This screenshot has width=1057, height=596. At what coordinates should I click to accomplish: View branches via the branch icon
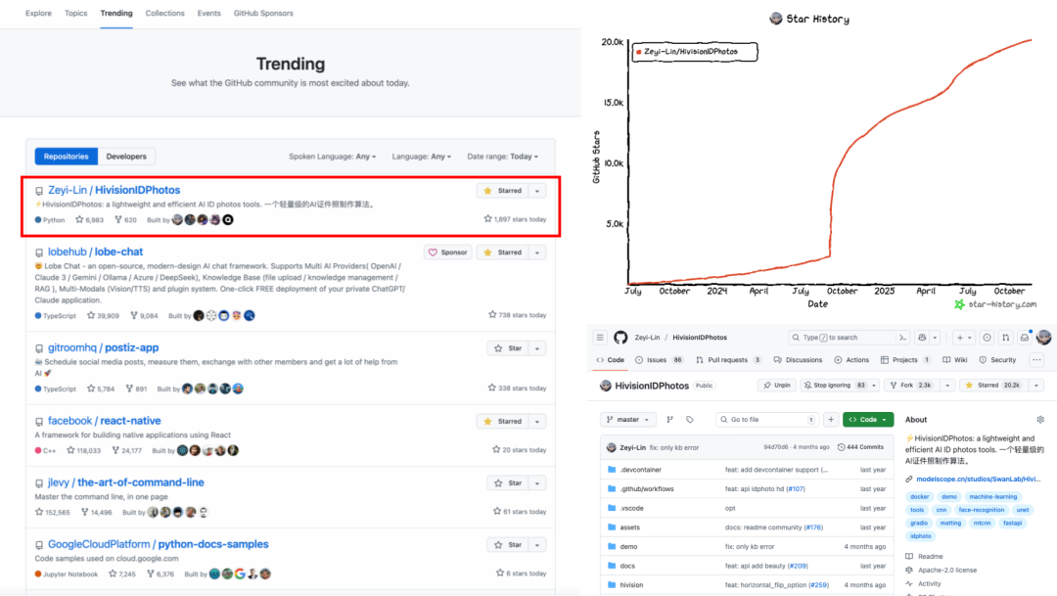[x=670, y=420]
